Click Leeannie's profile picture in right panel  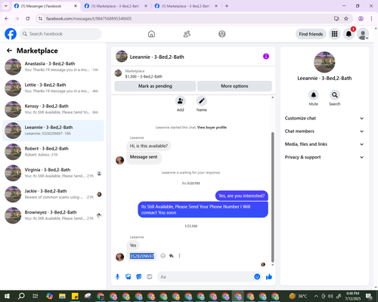click(x=324, y=62)
